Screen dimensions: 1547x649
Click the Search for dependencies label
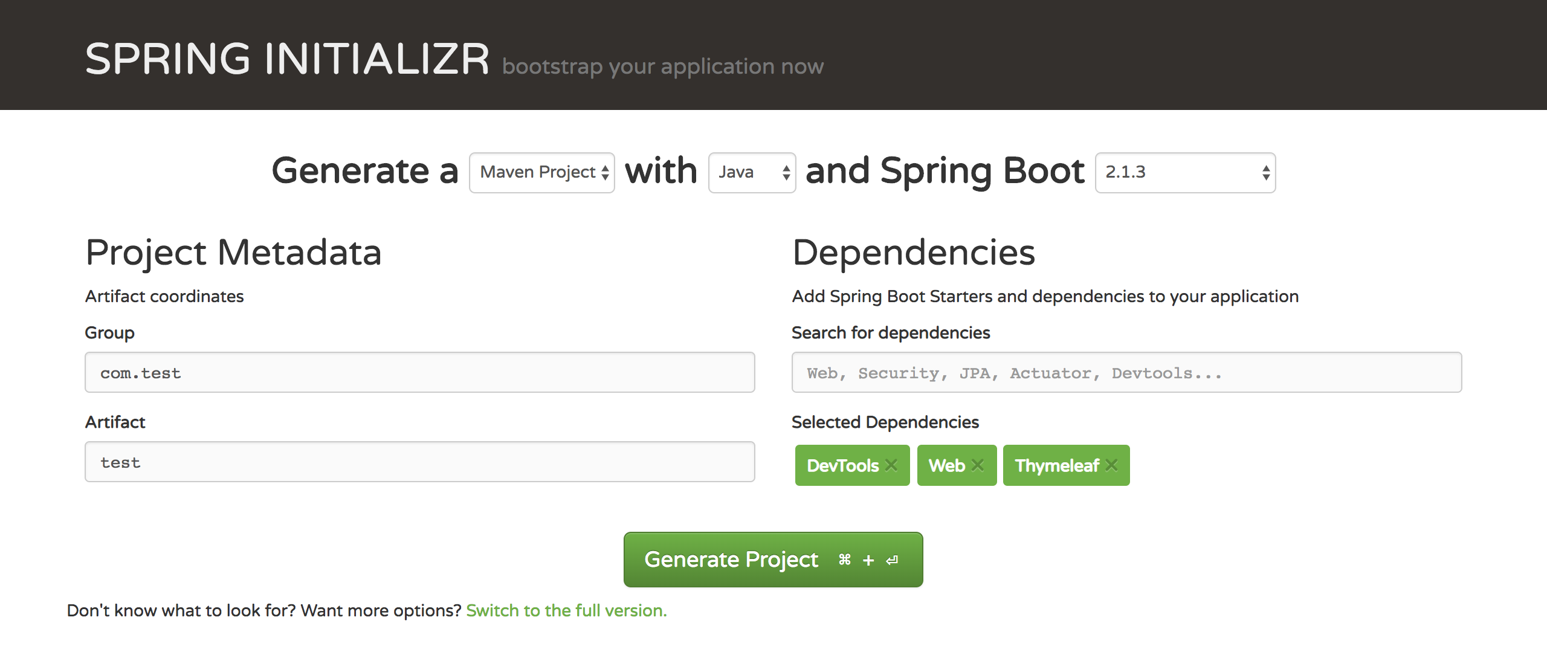coord(891,333)
